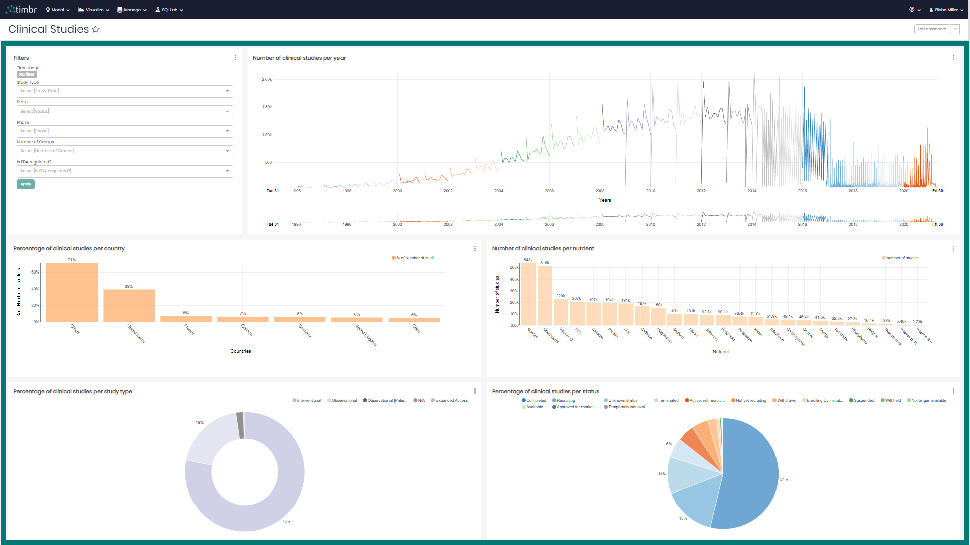970x545 pixels.
Task: Click the Visualize chart icon
Action: pos(80,9)
